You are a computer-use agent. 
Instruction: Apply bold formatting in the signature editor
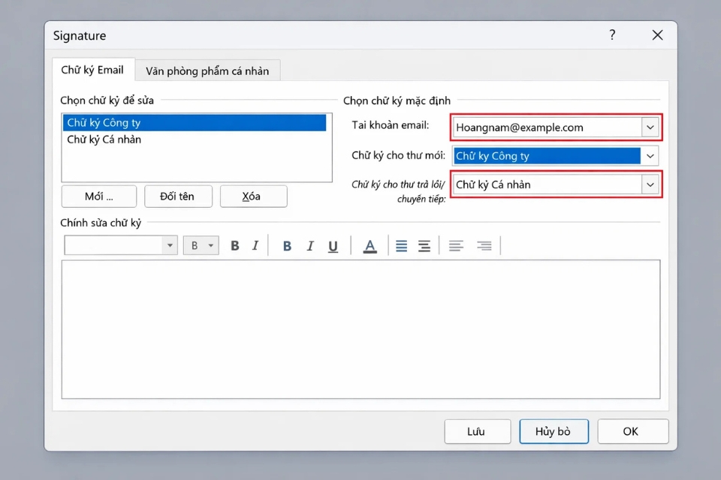(x=234, y=245)
